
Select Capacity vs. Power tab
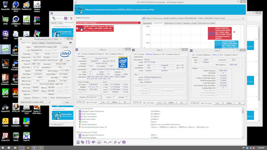pos(189,23)
